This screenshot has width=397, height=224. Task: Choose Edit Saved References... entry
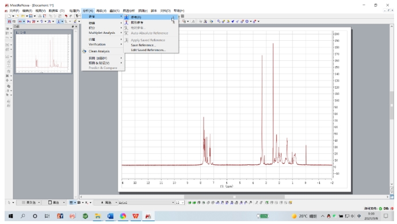tap(148, 50)
